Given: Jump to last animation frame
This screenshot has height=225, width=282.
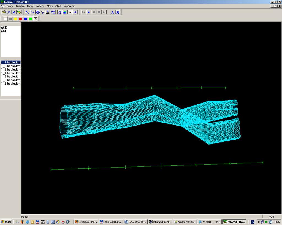Looking at the screenshot, I should pyautogui.click(x=104, y=12).
